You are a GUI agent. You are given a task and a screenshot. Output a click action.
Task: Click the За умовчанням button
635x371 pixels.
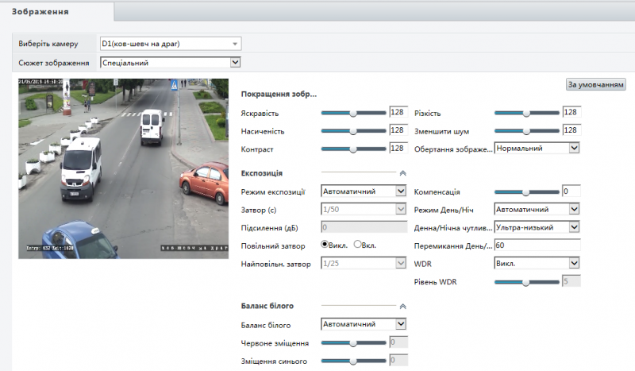point(595,84)
